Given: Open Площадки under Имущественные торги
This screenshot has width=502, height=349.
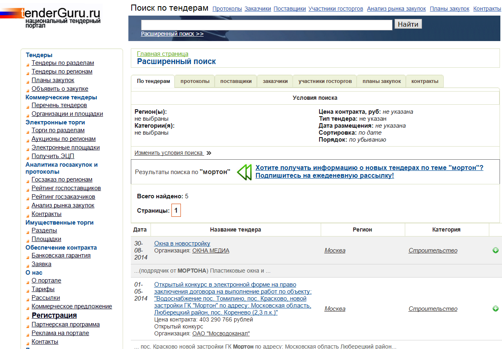Looking at the screenshot, I should click(46, 239).
